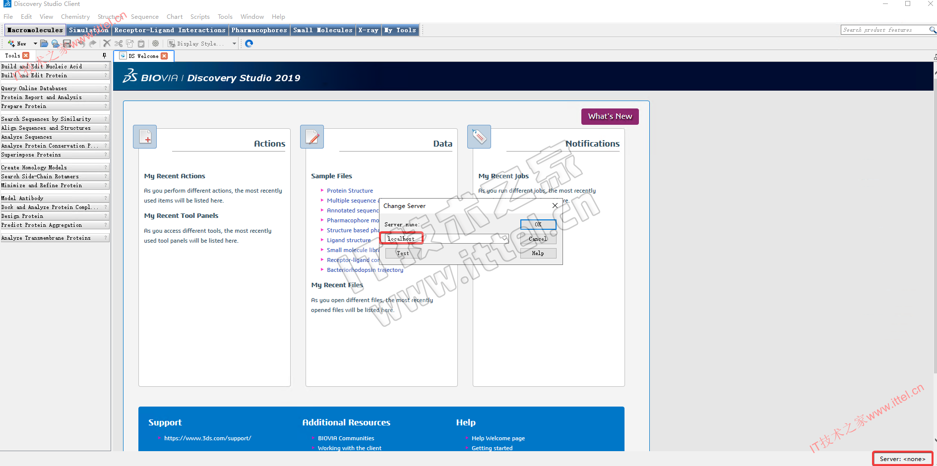Screen dimensions: 937x466
Task: Click the Actions document-plus icon
Action: tap(145, 137)
